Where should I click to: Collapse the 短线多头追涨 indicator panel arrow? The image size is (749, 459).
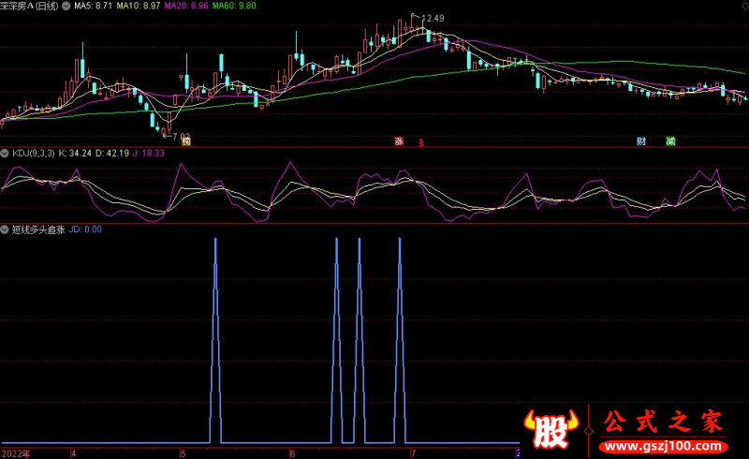(x=5, y=229)
